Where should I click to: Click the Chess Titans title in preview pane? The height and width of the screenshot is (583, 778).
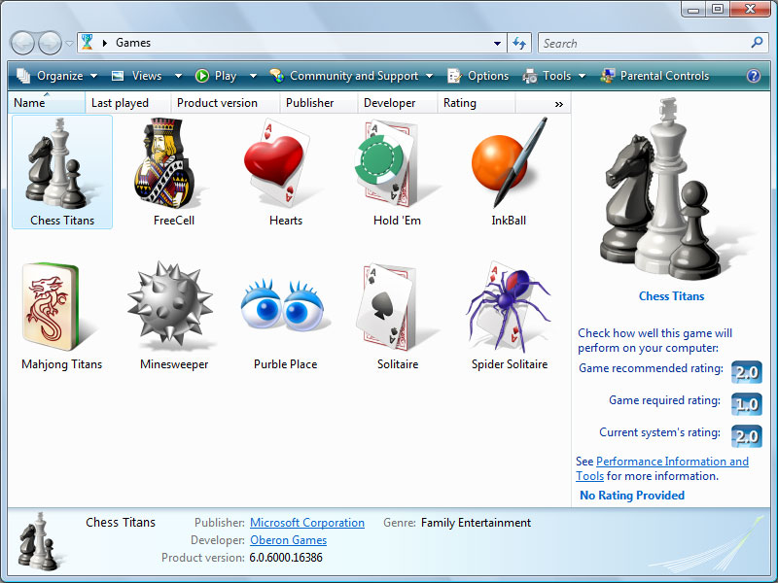pos(671,296)
